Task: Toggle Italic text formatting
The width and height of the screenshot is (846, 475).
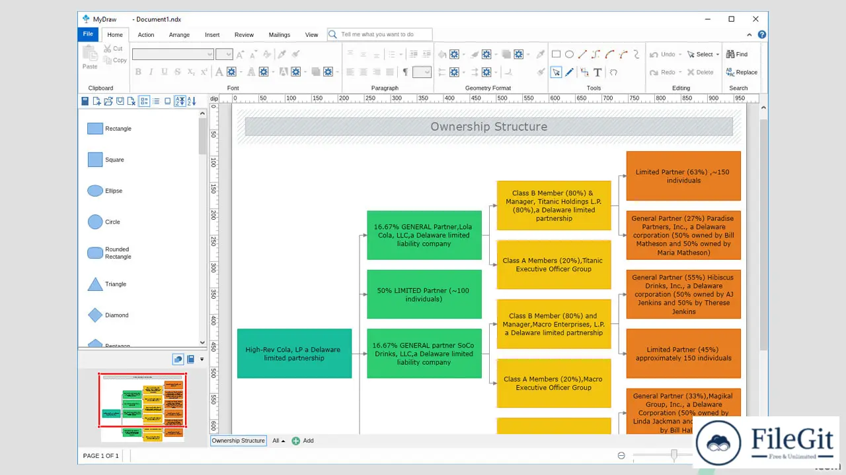Action: 151,72
